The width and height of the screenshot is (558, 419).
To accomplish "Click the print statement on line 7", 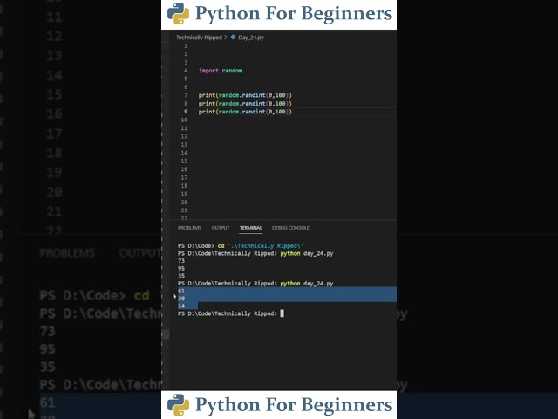I will pyautogui.click(x=245, y=95).
